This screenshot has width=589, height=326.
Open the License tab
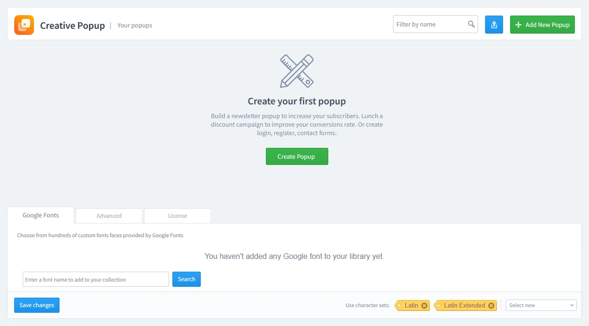pyautogui.click(x=178, y=216)
